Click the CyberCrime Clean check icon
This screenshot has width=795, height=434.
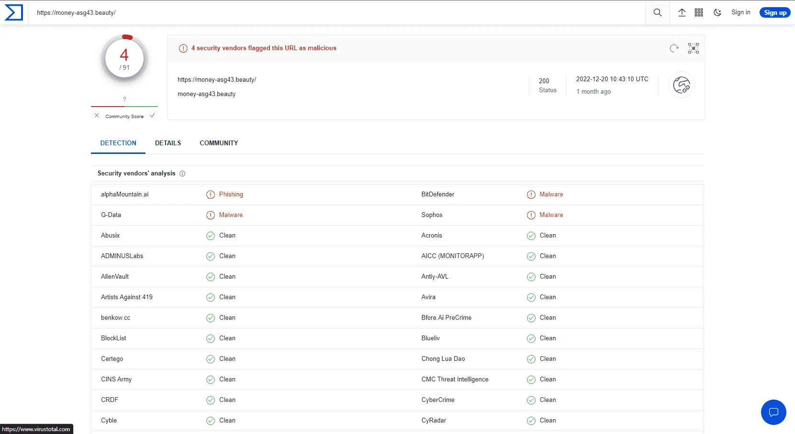531,400
